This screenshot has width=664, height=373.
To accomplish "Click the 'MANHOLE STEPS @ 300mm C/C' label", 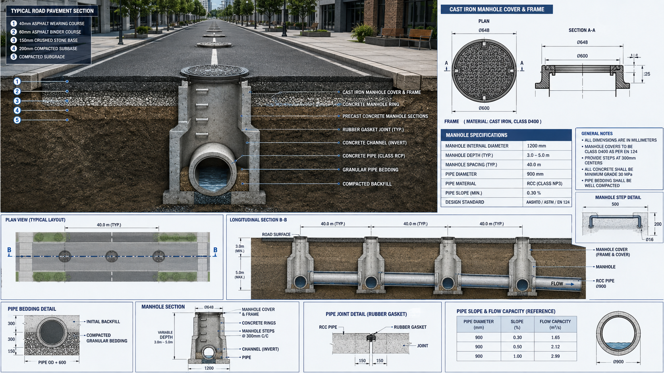I will 258,333.
